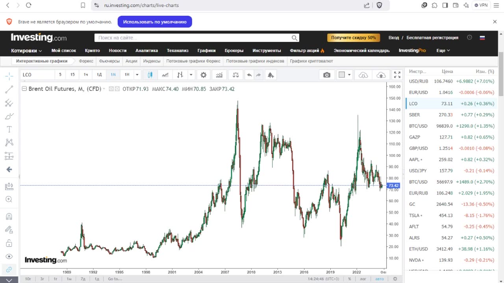504x283 pixels.
Task: Redo the chart action
Action: point(258,75)
